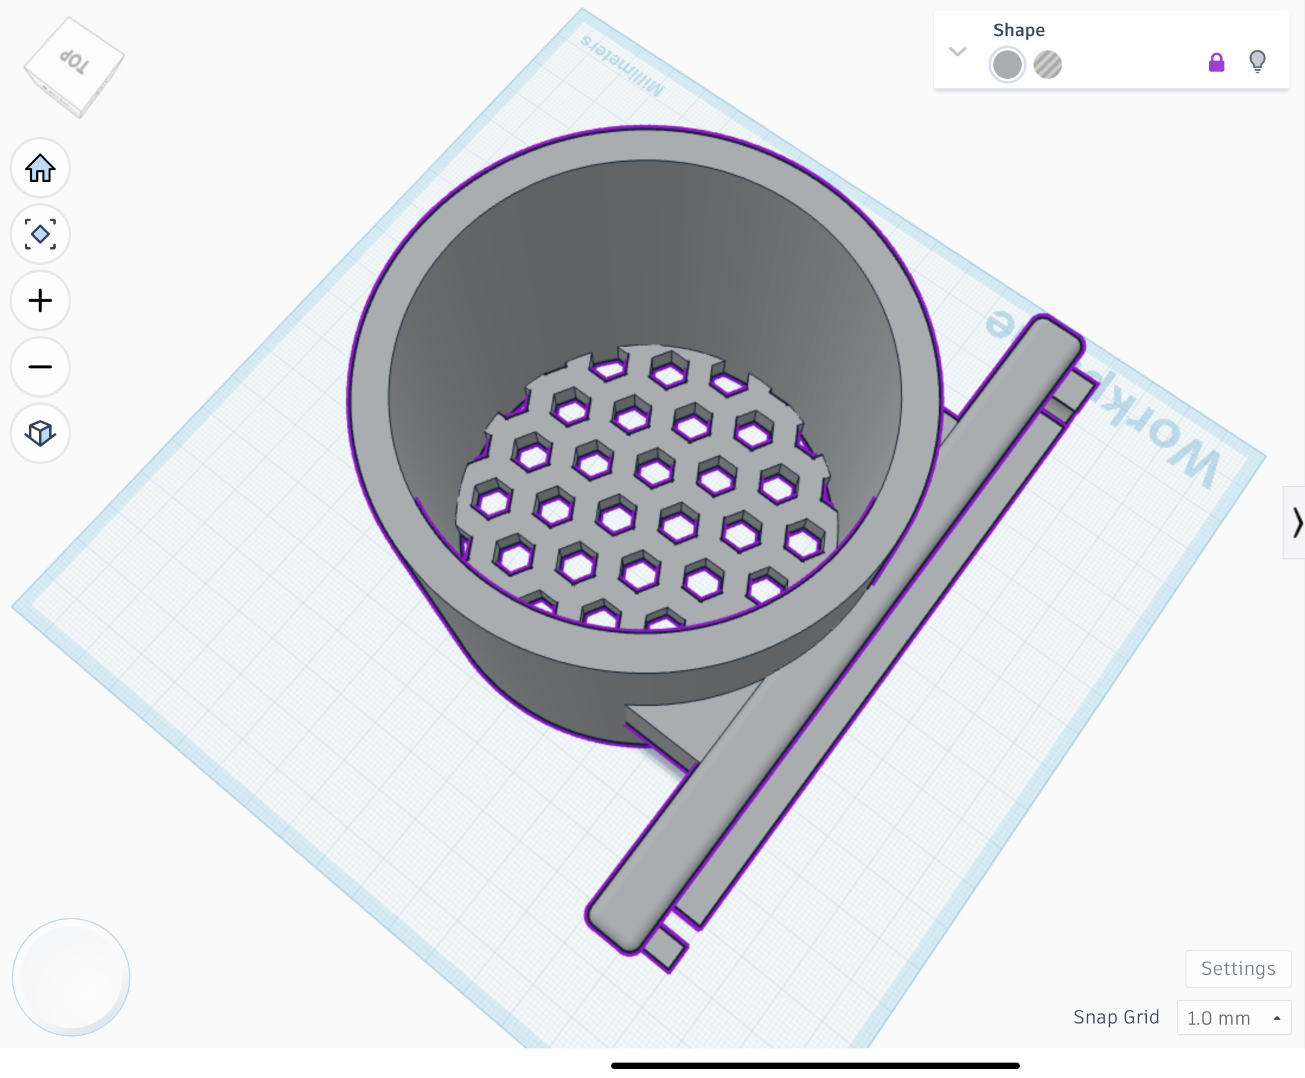Open the Snap Grid 1.0 mm dropdown
The image size is (1305, 1078).
[1234, 1017]
